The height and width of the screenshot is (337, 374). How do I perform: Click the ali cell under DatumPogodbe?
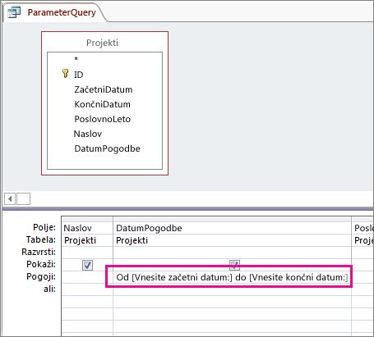[232, 289]
